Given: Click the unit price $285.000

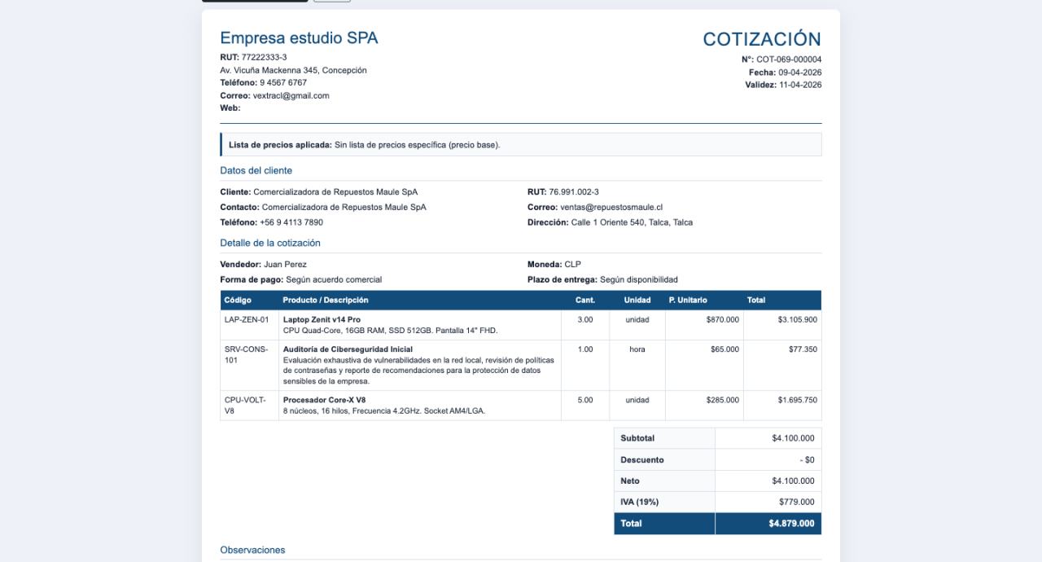Looking at the screenshot, I should click(x=723, y=400).
